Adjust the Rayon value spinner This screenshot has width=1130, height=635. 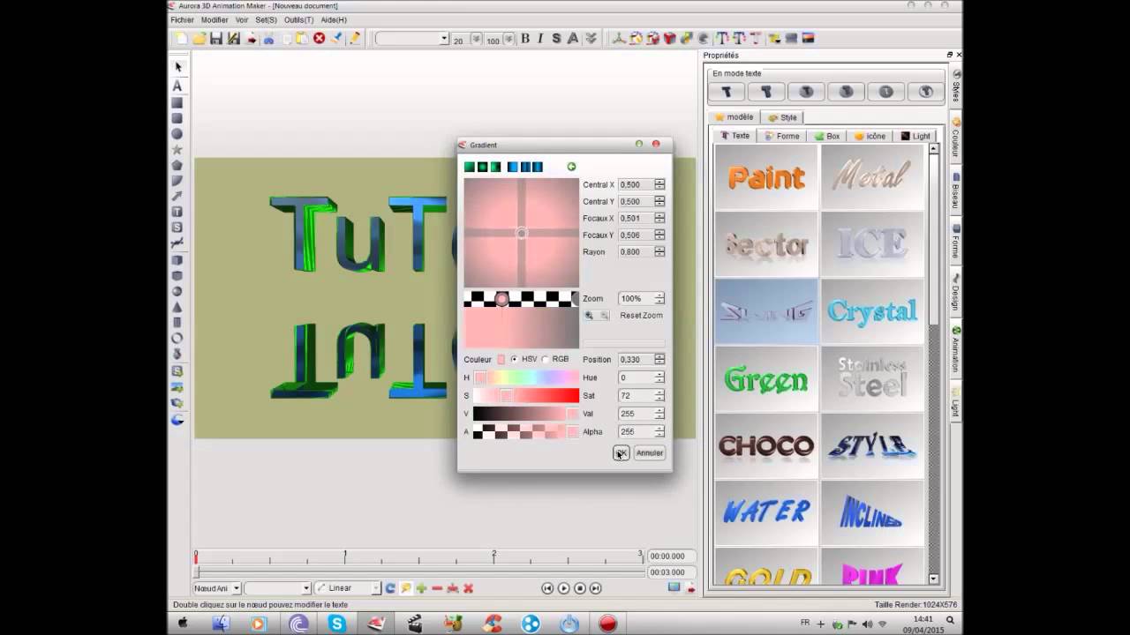coord(659,252)
